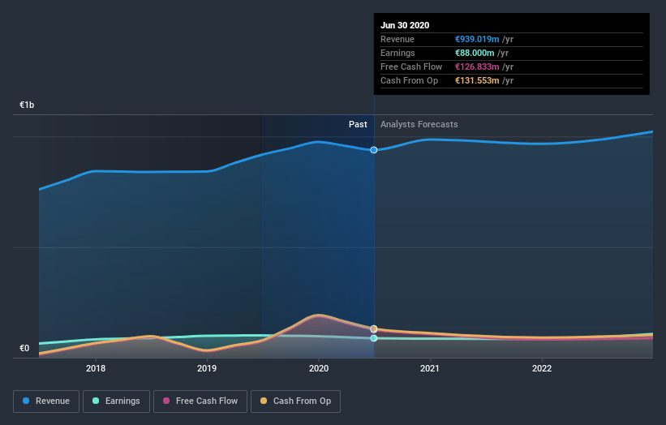Image resolution: width=666 pixels, height=425 pixels.
Task: Select the 2019 x-axis label
Action: pos(207,368)
